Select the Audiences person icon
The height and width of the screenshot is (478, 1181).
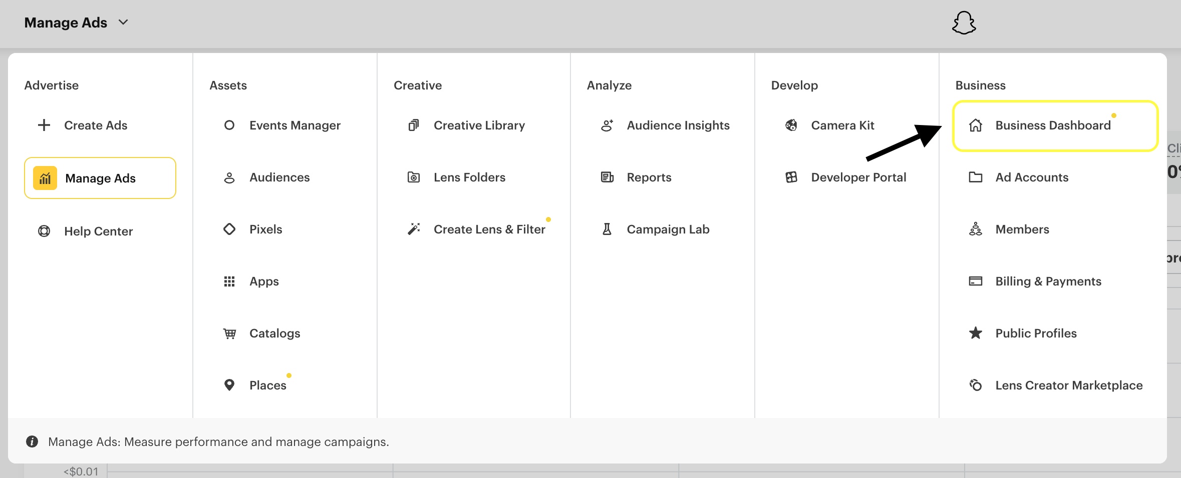pos(229,177)
